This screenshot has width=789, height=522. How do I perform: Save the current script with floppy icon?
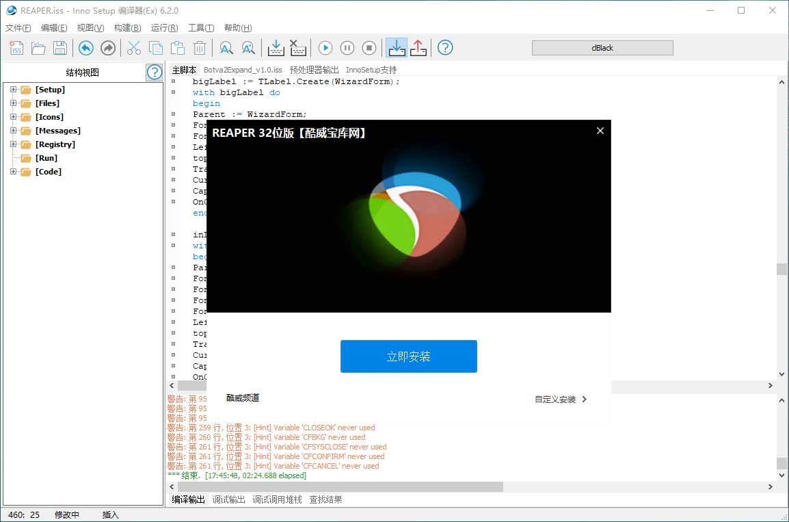60,48
